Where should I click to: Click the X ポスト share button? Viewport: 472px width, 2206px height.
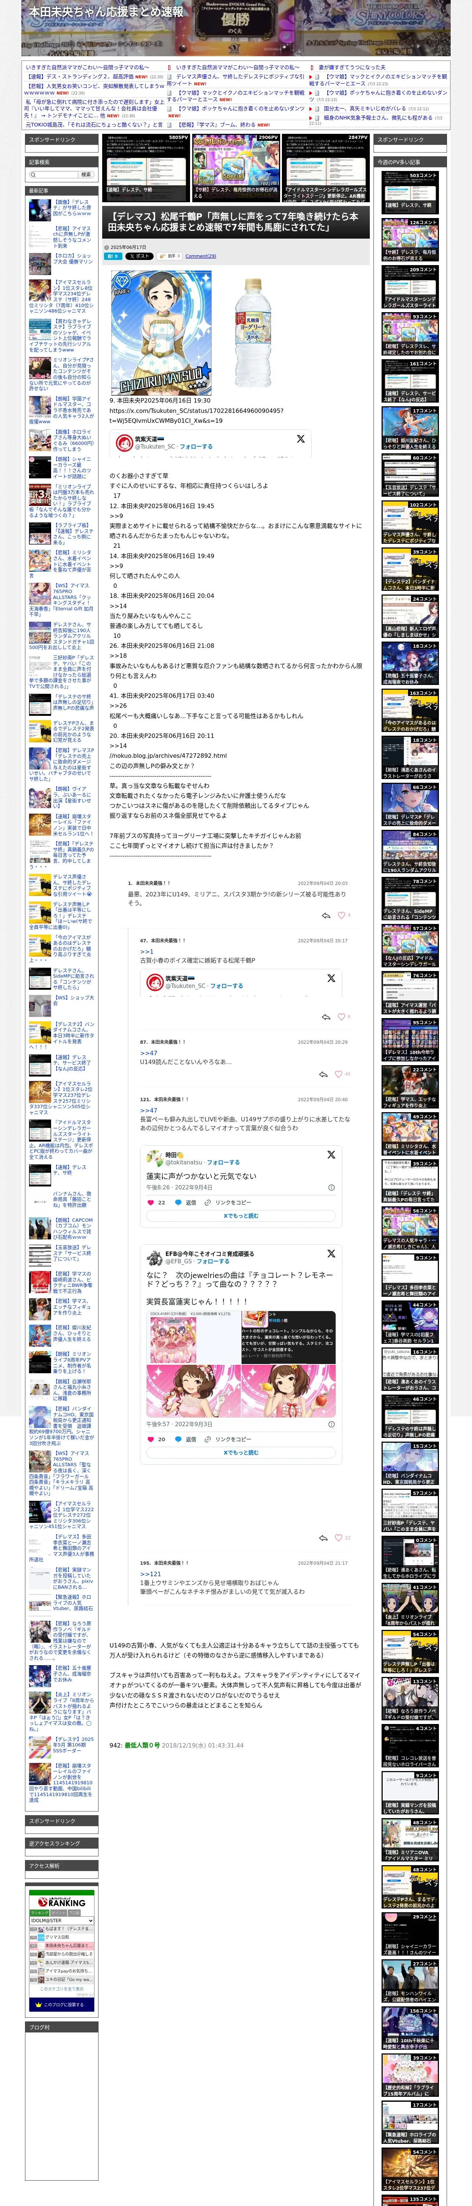point(139,256)
